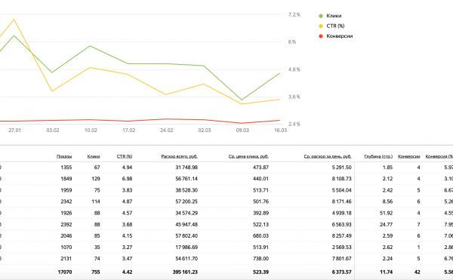Click the 7.2 % axis label
Image resolution: width=453 pixels, height=280 pixels.
tap(294, 15)
